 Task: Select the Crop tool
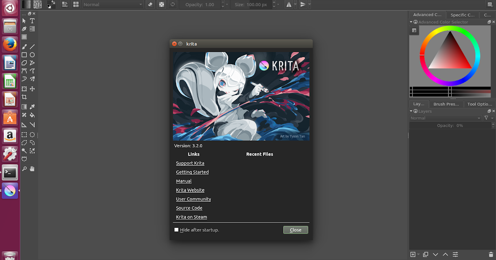[24, 97]
